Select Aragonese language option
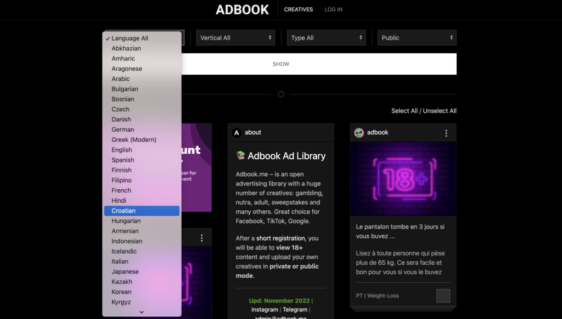Image resolution: width=562 pixels, height=319 pixels. pyautogui.click(x=142, y=69)
